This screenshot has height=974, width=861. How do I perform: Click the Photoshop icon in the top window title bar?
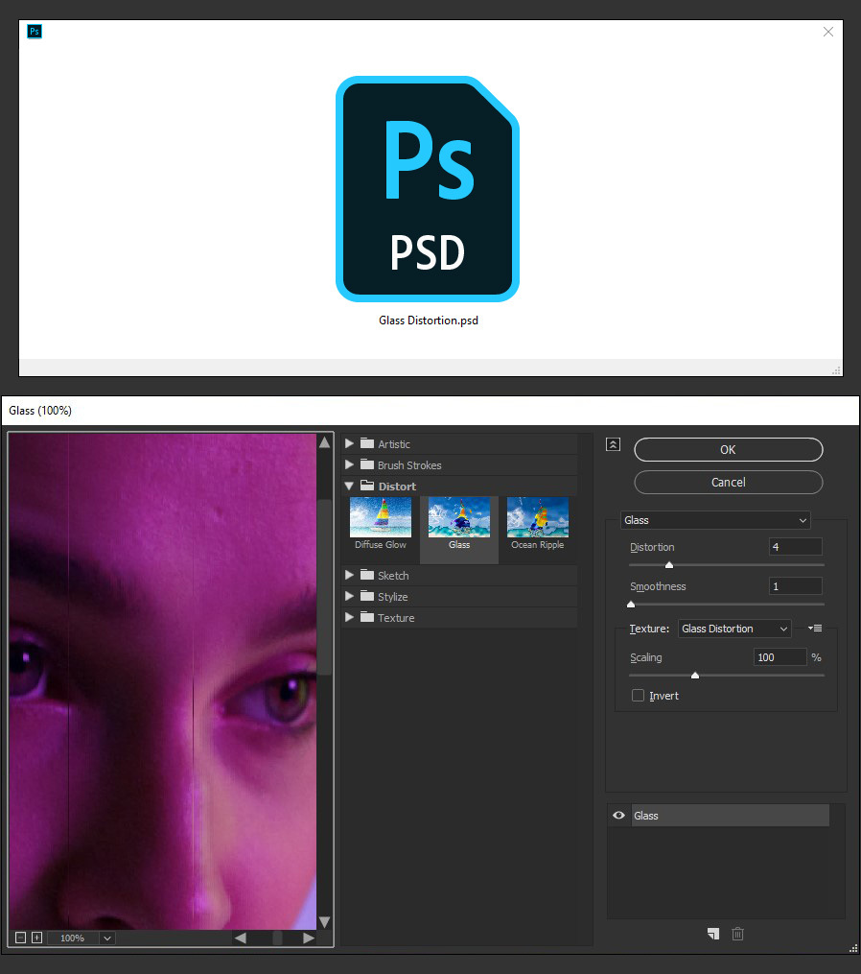pos(35,31)
